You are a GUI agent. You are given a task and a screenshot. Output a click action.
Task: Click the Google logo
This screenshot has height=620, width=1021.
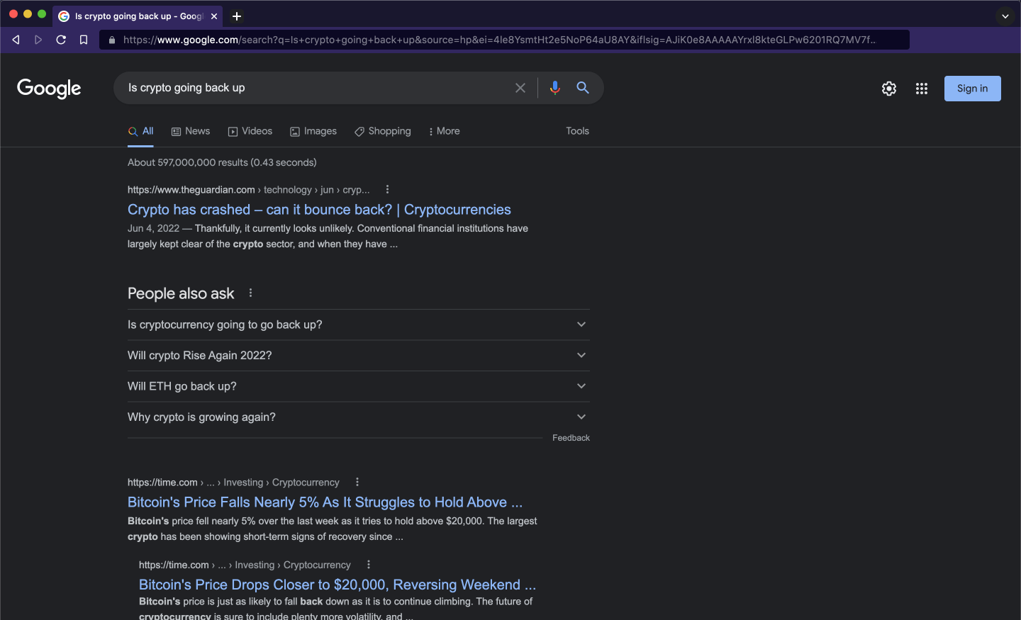tap(49, 89)
